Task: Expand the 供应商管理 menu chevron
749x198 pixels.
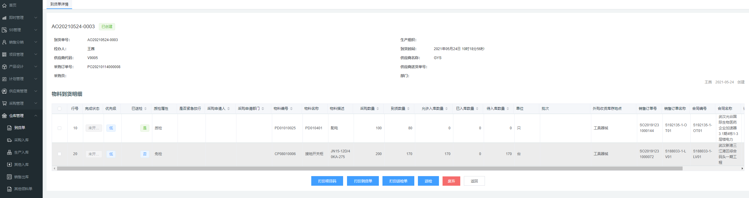Action: click(36, 91)
